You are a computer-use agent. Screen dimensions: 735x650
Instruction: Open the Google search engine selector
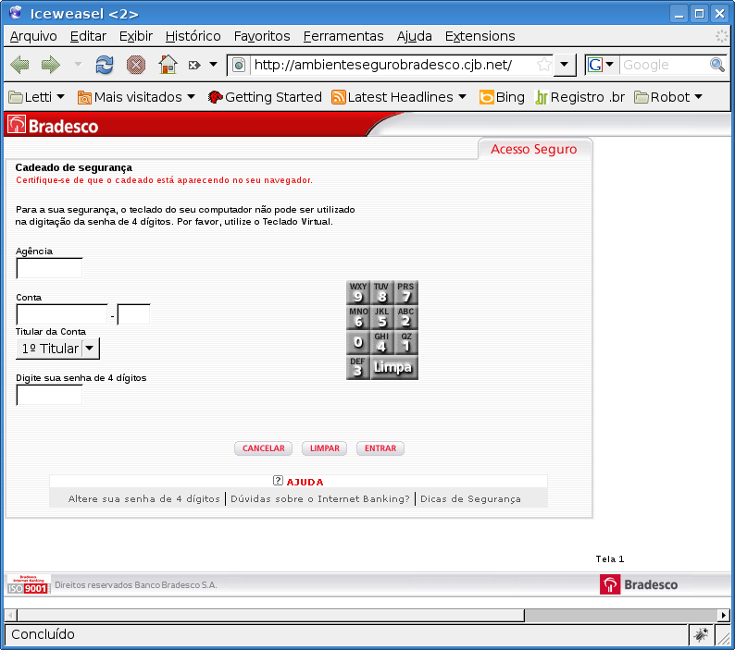pos(601,65)
